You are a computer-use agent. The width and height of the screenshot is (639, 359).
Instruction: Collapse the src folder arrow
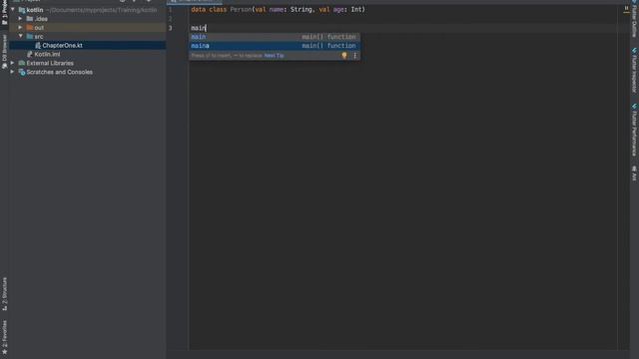pos(20,36)
